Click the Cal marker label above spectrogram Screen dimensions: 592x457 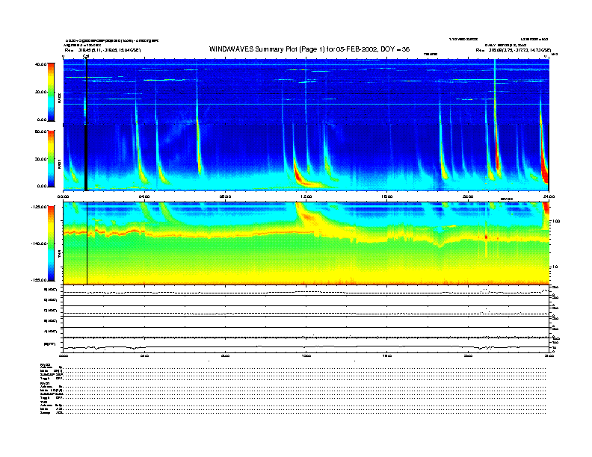[x=86, y=56]
